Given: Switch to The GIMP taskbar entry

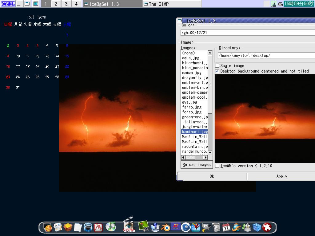Looking at the screenshot, I should (x=172, y=4).
